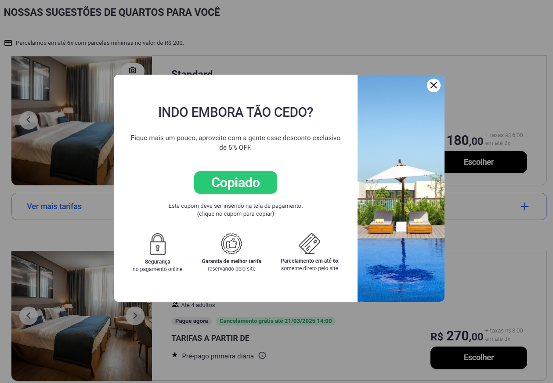
Task: Click the Segurança padlock icon
Action: pos(158,244)
